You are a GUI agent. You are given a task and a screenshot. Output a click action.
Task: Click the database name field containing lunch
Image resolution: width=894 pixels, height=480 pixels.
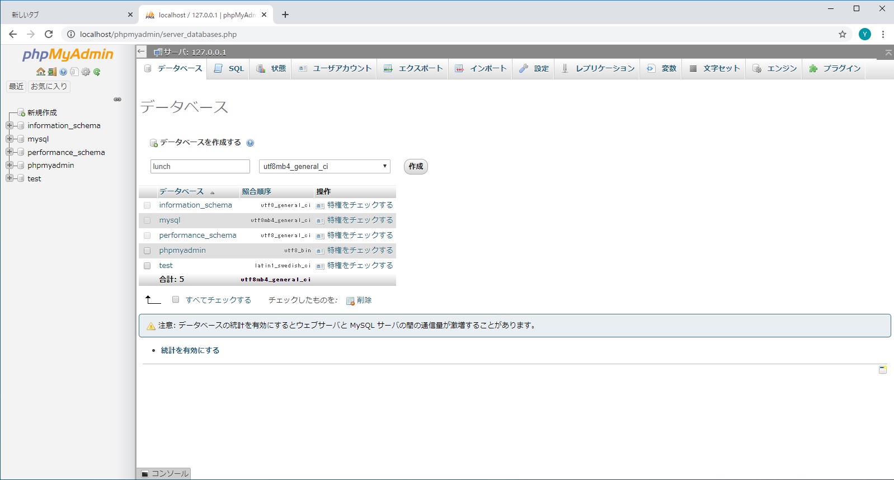click(200, 167)
